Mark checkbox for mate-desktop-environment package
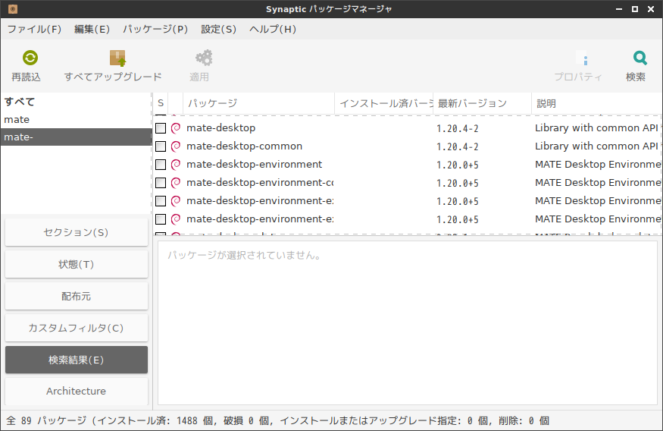 pyautogui.click(x=161, y=164)
